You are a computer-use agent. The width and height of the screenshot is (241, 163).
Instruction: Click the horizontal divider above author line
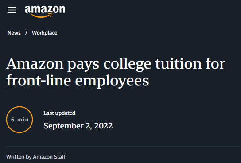tap(124, 147)
